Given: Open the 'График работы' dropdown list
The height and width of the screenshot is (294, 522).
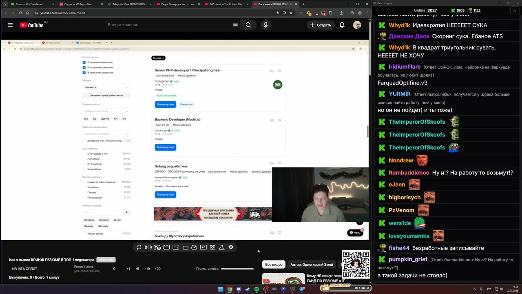Looking at the screenshot, I should click(x=106, y=111).
